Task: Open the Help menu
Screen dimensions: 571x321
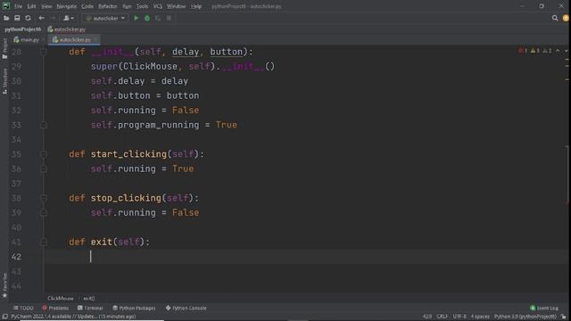Action: pyautogui.click(x=196, y=6)
